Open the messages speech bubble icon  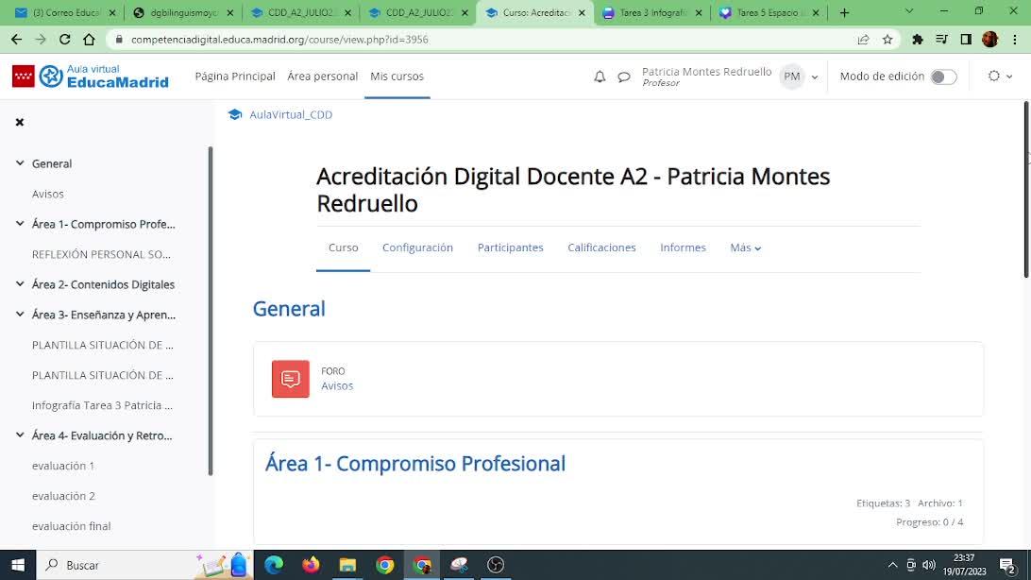624,77
